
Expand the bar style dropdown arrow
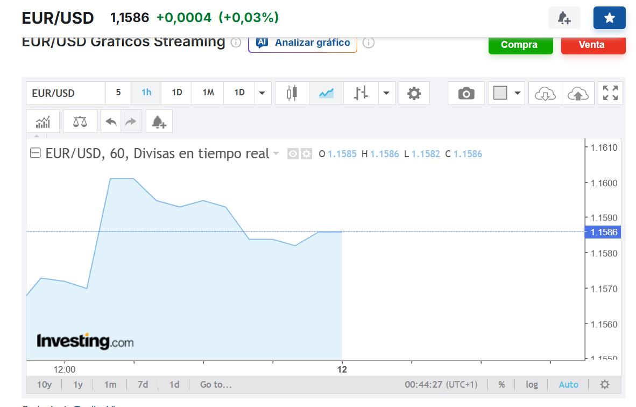[386, 93]
